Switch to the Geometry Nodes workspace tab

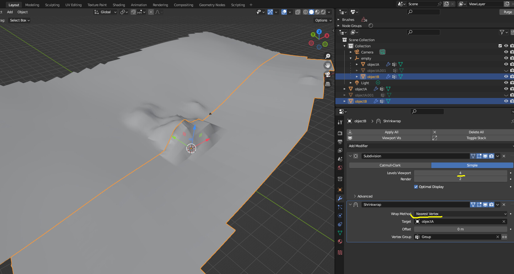click(x=212, y=5)
